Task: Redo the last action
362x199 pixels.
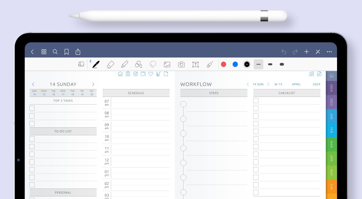Action: pos(295,52)
